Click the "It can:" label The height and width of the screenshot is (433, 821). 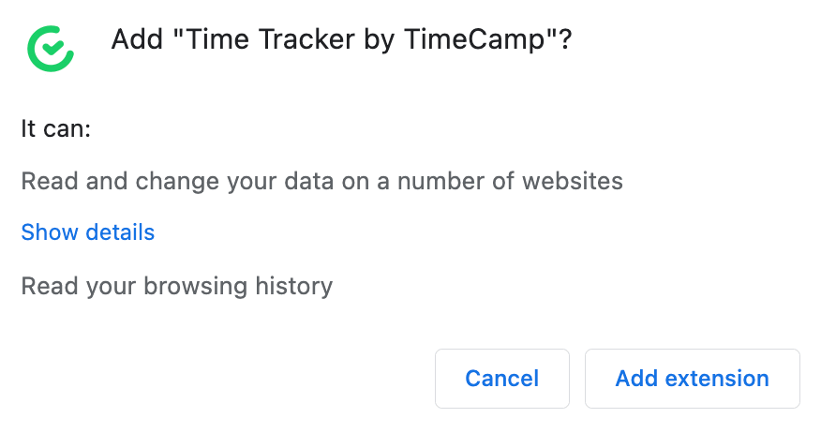coord(56,129)
